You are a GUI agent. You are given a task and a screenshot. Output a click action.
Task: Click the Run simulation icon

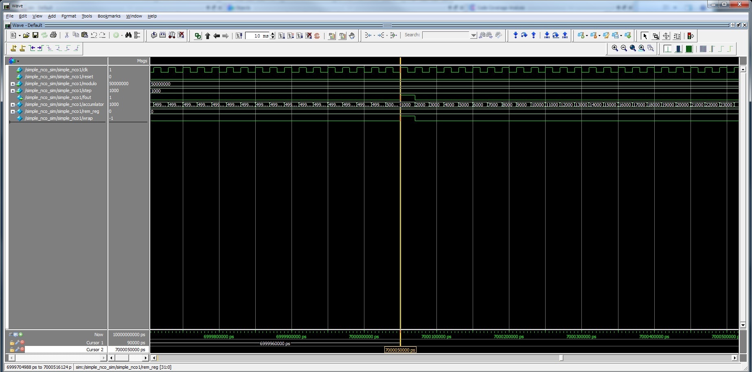(281, 35)
